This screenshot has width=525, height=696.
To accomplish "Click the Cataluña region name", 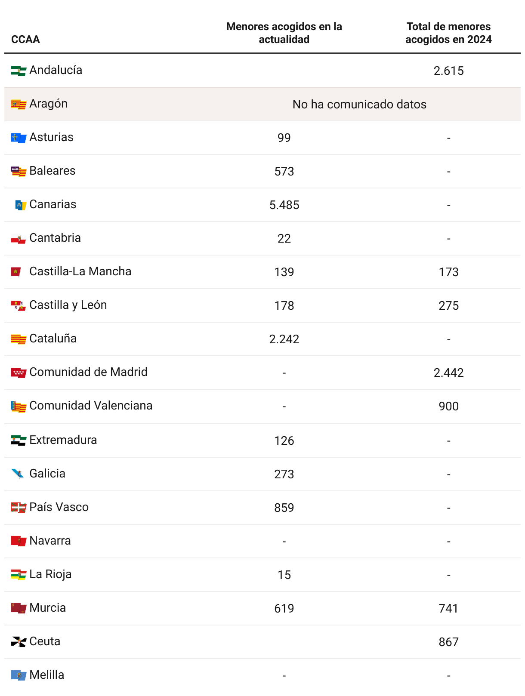I will coord(53,339).
